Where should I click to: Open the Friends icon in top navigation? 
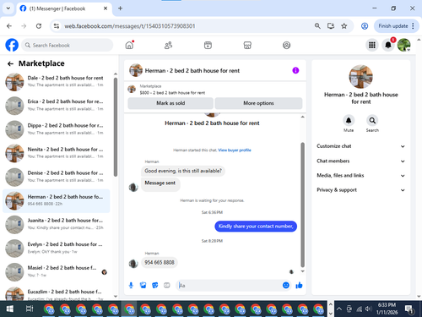(x=169, y=45)
